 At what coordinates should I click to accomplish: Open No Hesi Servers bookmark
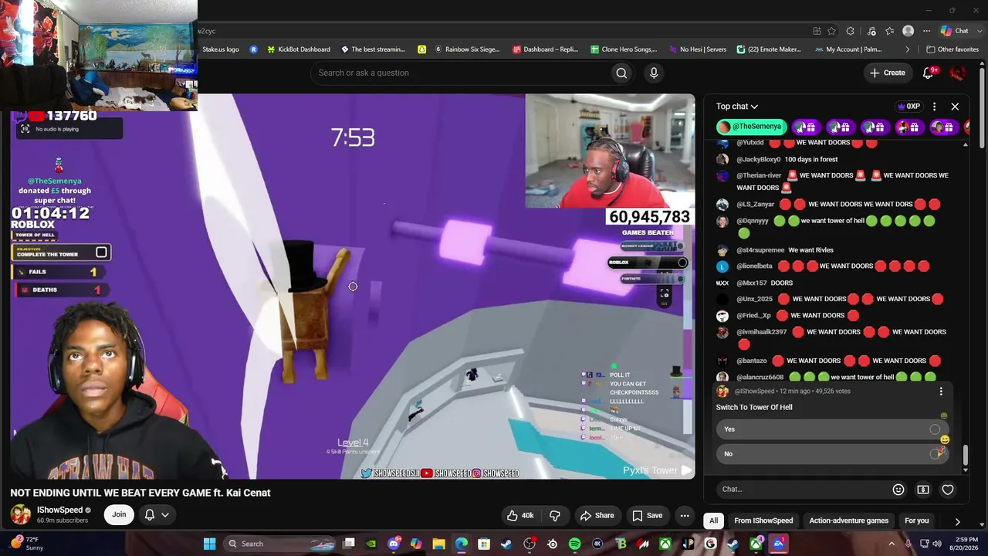click(698, 49)
